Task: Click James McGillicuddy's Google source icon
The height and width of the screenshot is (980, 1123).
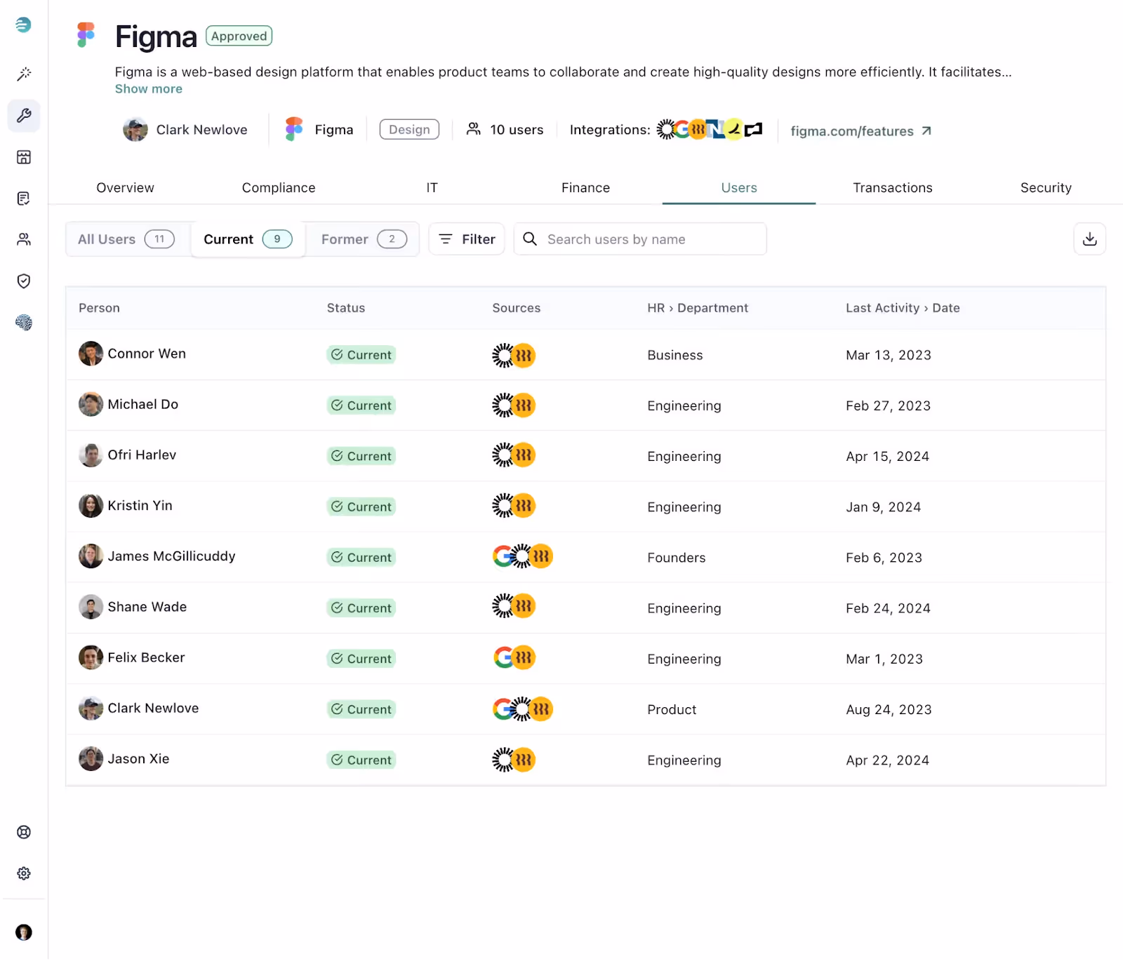Action: (x=503, y=556)
